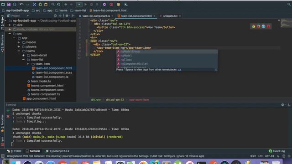Click Ignore link in status bar
Screen dimensions: 292x164
coord(180,156)
